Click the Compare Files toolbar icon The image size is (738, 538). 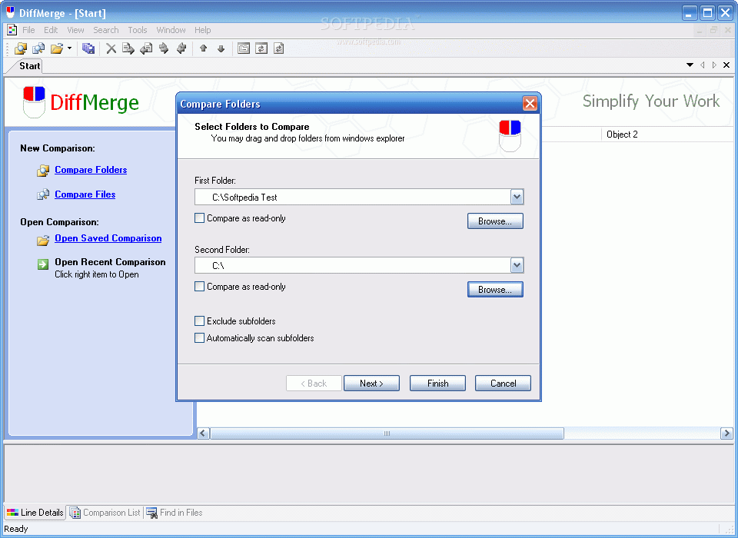(38, 48)
